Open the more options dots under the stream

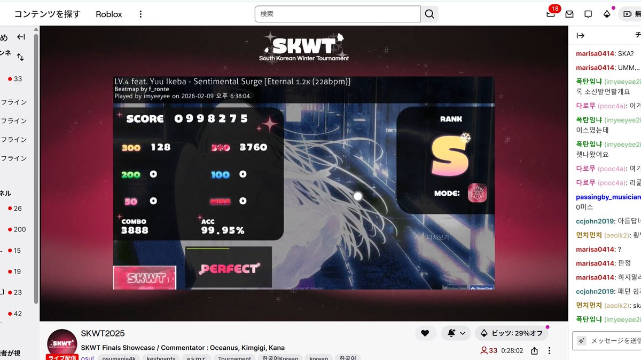[549, 350]
